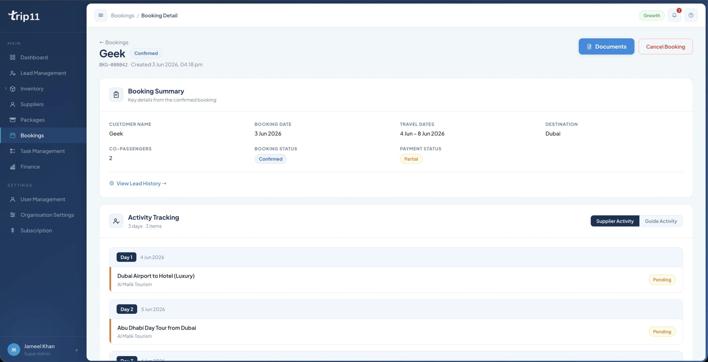The image size is (708, 362).
Task: Click the Finance bar chart icon
Action: [13, 167]
